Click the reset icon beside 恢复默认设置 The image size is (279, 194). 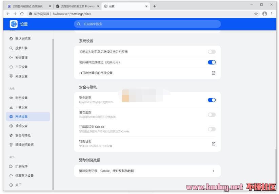pos(11,176)
